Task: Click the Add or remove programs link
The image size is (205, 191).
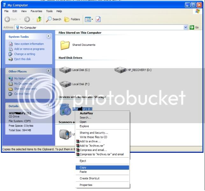Action: pos(29,49)
